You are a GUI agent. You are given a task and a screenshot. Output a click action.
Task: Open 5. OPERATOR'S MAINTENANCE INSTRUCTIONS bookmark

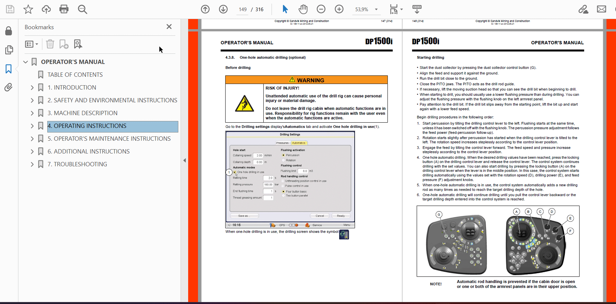point(109,139)
